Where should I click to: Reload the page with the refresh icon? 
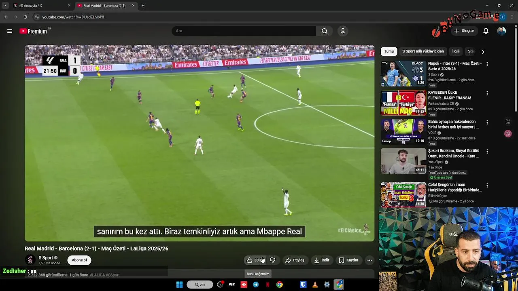25,17
